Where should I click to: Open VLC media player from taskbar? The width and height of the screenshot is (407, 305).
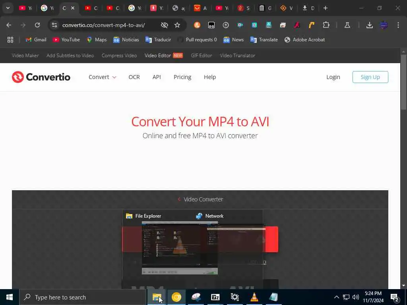(254, 297)
